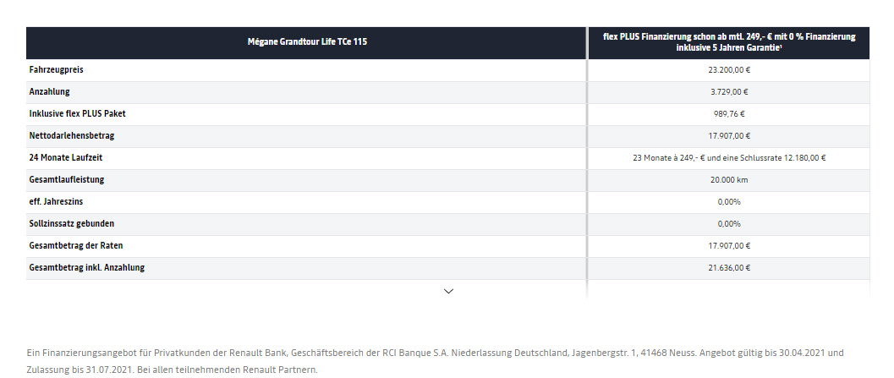894x378 pixels.
Task: Select the Mégane Grandtour Life TCe 115 header
Action: 307,41
